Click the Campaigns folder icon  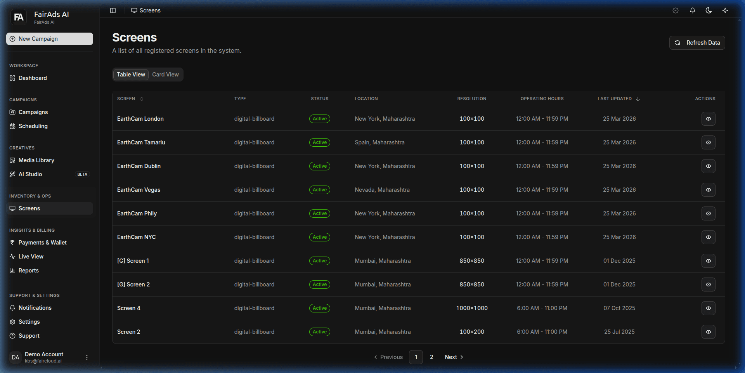[12, 112]
